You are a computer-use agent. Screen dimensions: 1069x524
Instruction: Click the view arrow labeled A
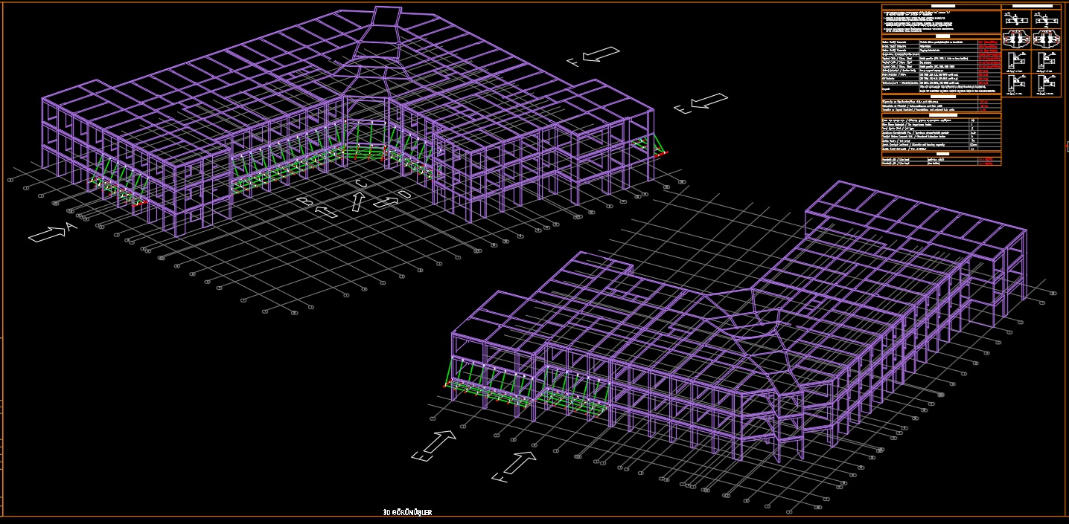click(48, 234)
